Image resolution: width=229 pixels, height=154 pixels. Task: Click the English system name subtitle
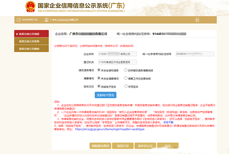81,11
